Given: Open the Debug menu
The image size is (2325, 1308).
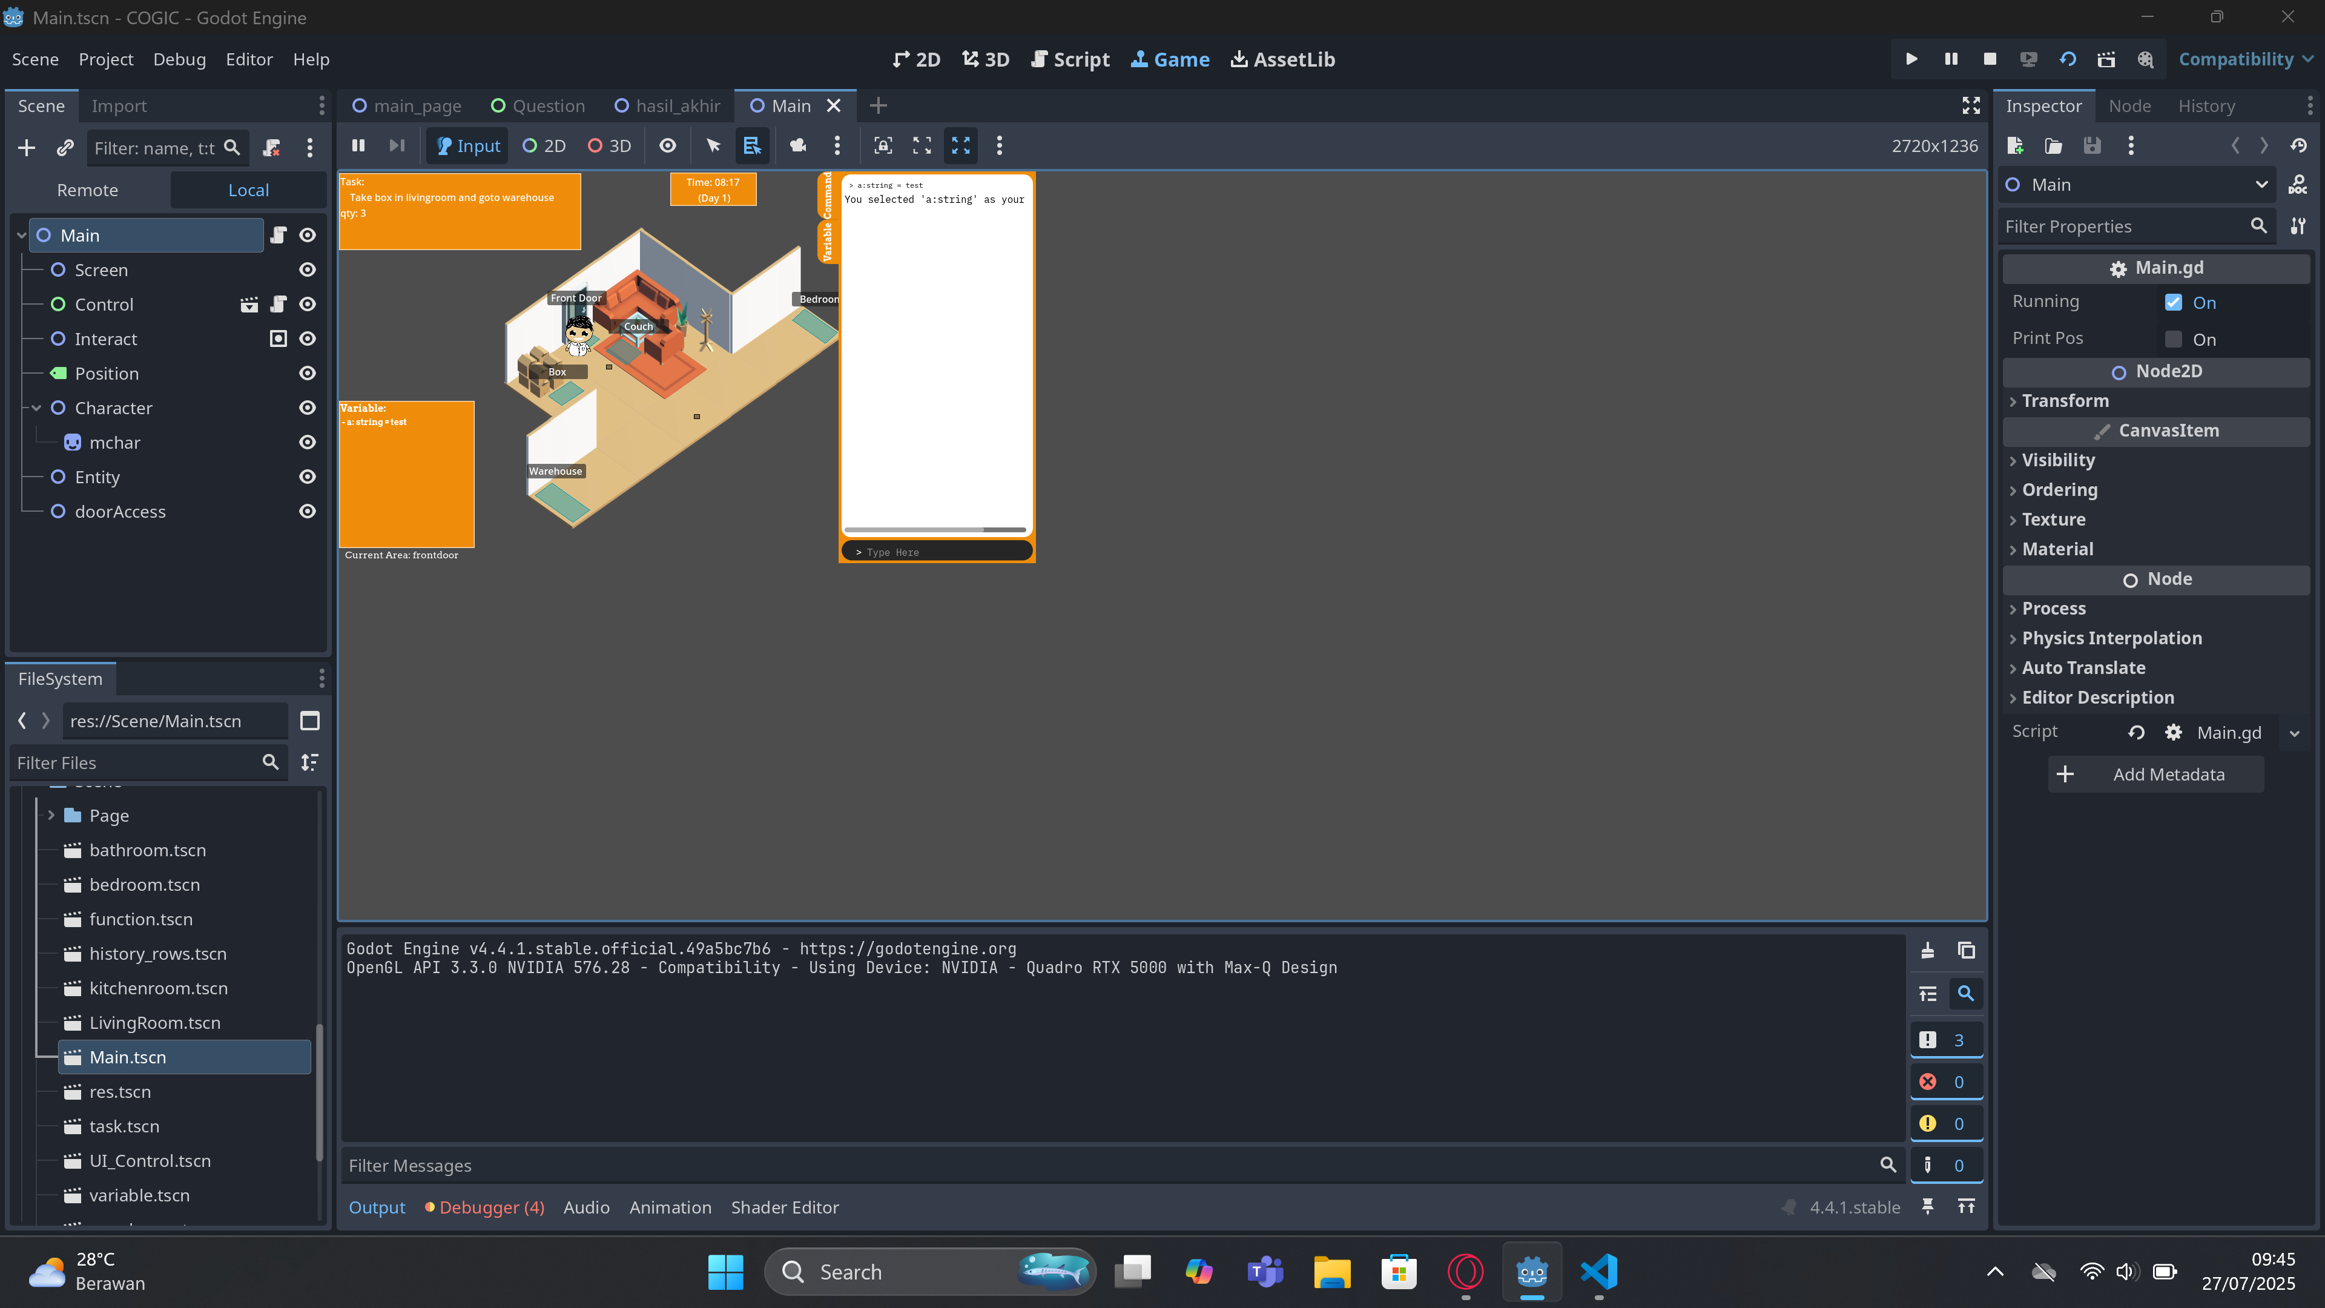Looking at the screenshot, I should coord(179,59).
